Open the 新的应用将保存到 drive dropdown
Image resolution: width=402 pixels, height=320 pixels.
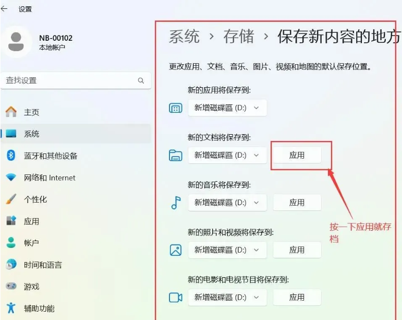point(227,108)
